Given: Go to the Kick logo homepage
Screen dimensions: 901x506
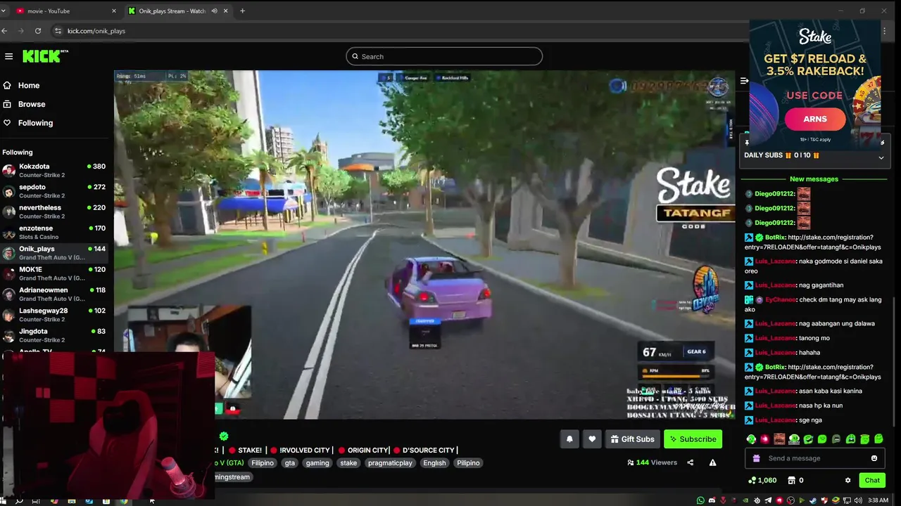Looking at the screenshot, I should [45, 56].
